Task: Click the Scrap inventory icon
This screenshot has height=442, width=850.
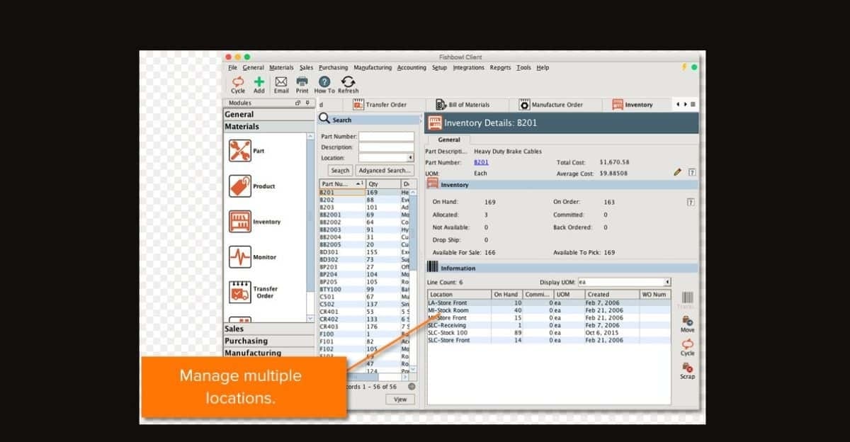Action: click(687, 368)
